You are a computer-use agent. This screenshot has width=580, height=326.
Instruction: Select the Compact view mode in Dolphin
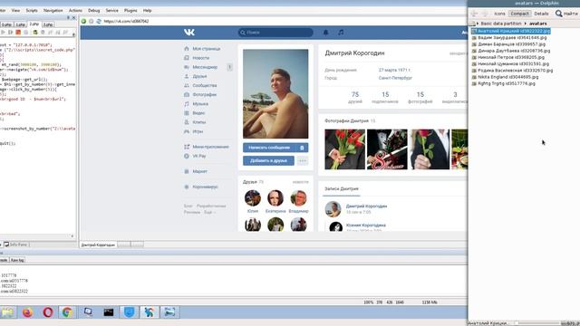519,14
